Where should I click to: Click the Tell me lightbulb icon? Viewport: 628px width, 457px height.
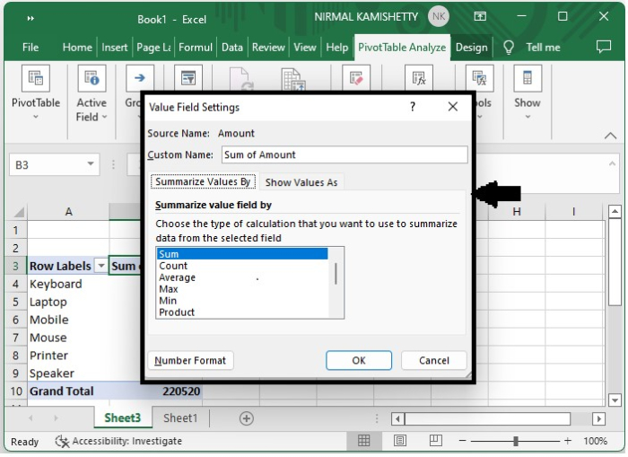(509, 48)
